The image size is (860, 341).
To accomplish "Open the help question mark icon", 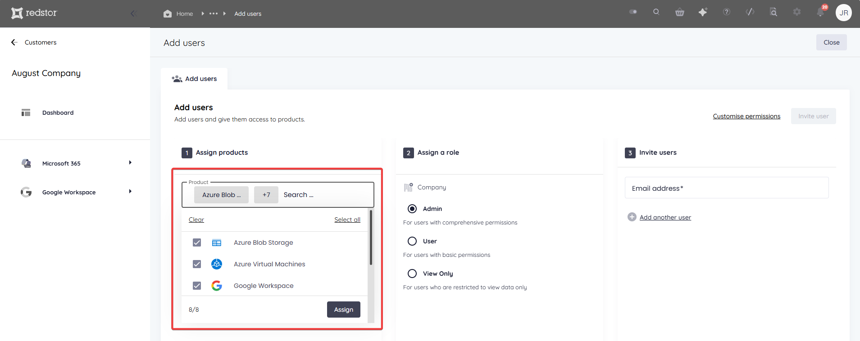I will pos(727,12).
